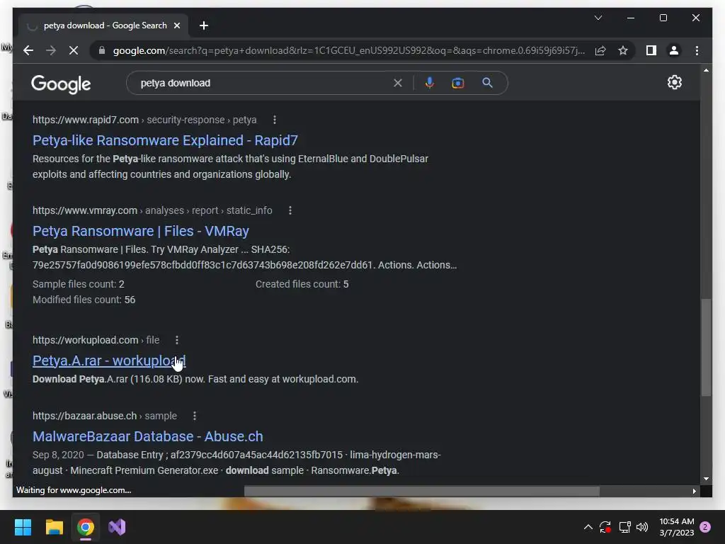725x544 pixels.
Task: View site information lock icon
Action: 102,50
